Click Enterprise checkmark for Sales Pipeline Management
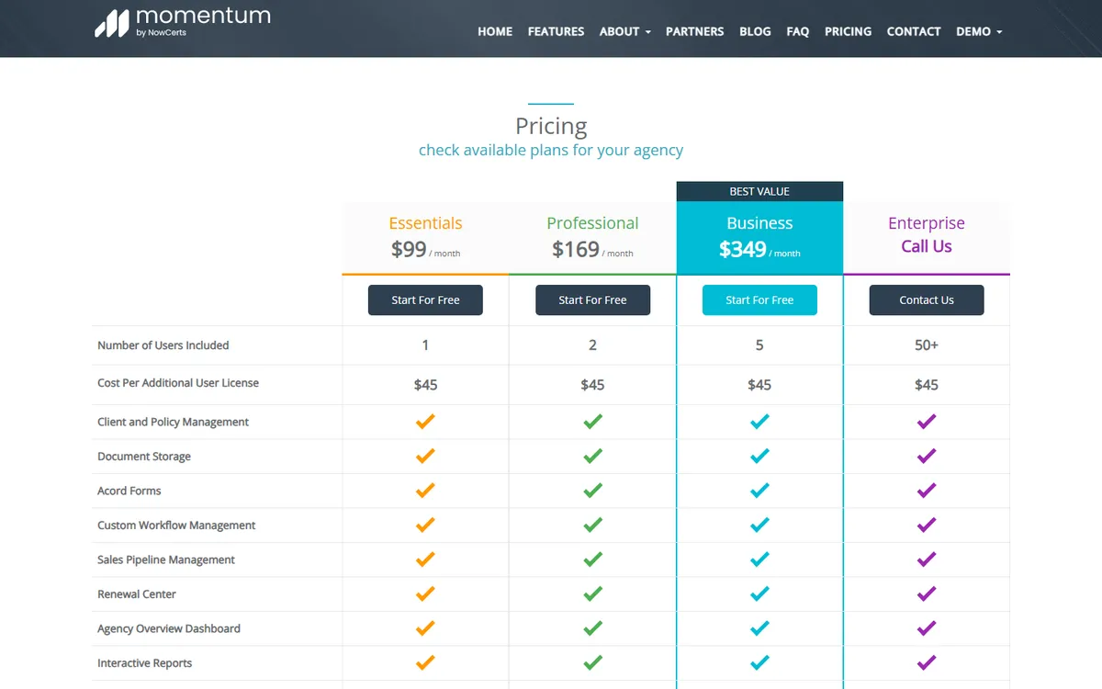Screen dimensions: 1102x689 pyautogui.click(x=927, y=559)
